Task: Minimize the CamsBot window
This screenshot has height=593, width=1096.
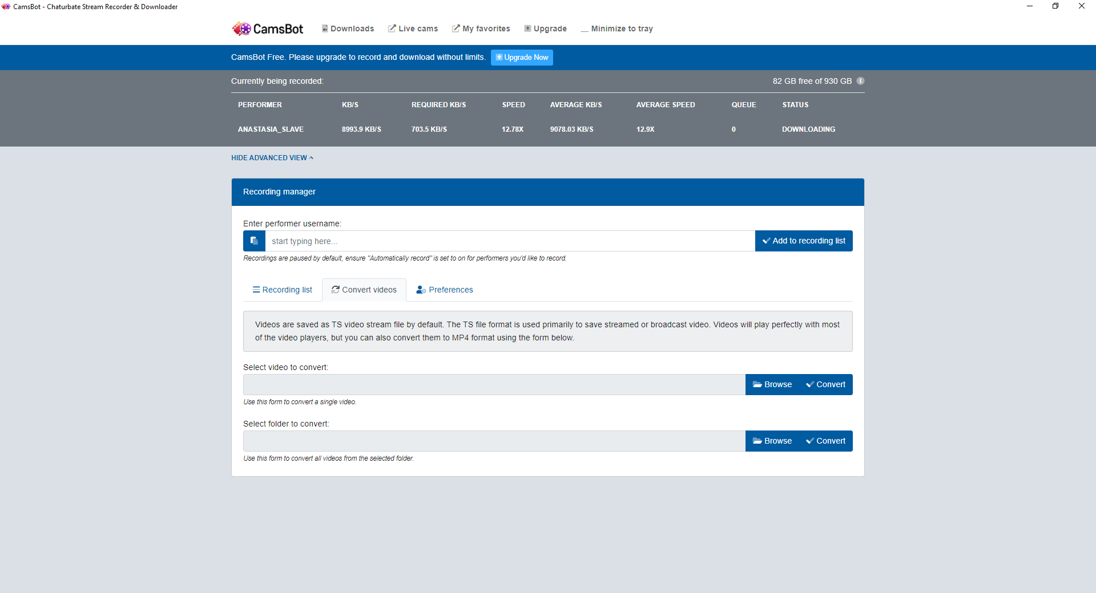Action: pyautogui.click(x=1030, y=6)
